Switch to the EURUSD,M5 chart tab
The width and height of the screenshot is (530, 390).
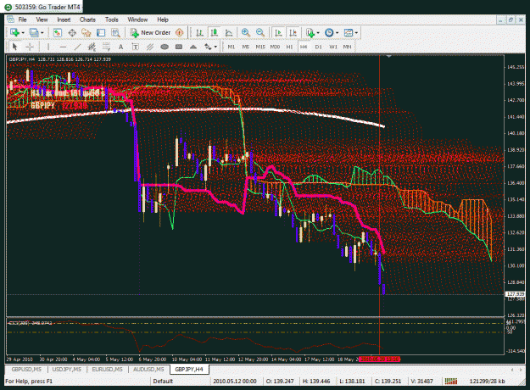tap(107, 370)
